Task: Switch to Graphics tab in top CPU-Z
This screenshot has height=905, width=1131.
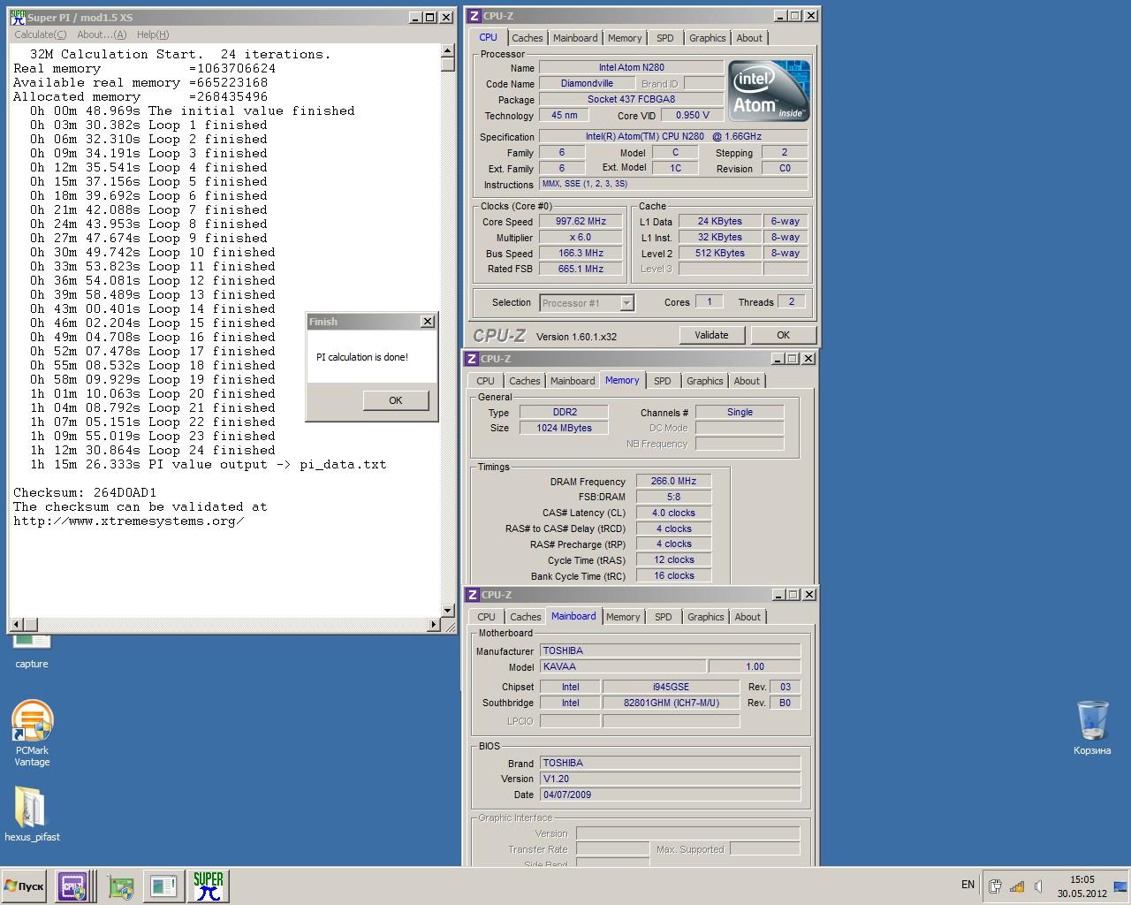Action: (x=708, y=38)
